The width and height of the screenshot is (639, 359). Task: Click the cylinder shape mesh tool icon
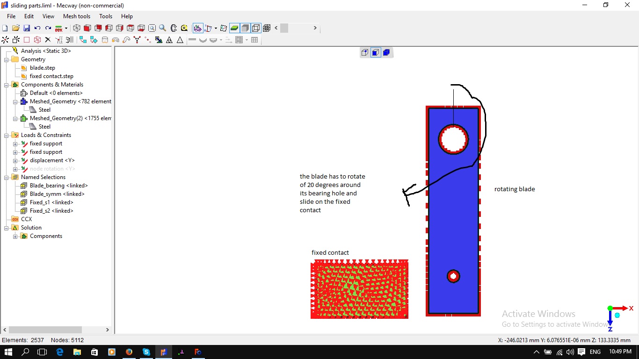click(x=105, y=40)
